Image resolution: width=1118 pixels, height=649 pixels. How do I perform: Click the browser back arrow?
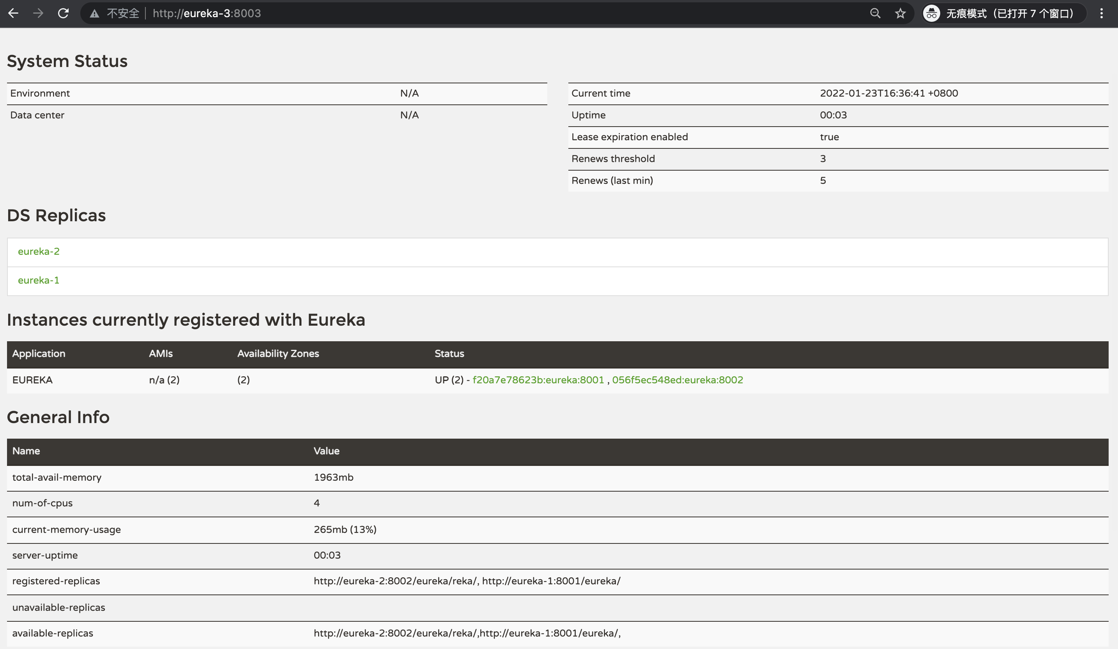pos(13,13)
